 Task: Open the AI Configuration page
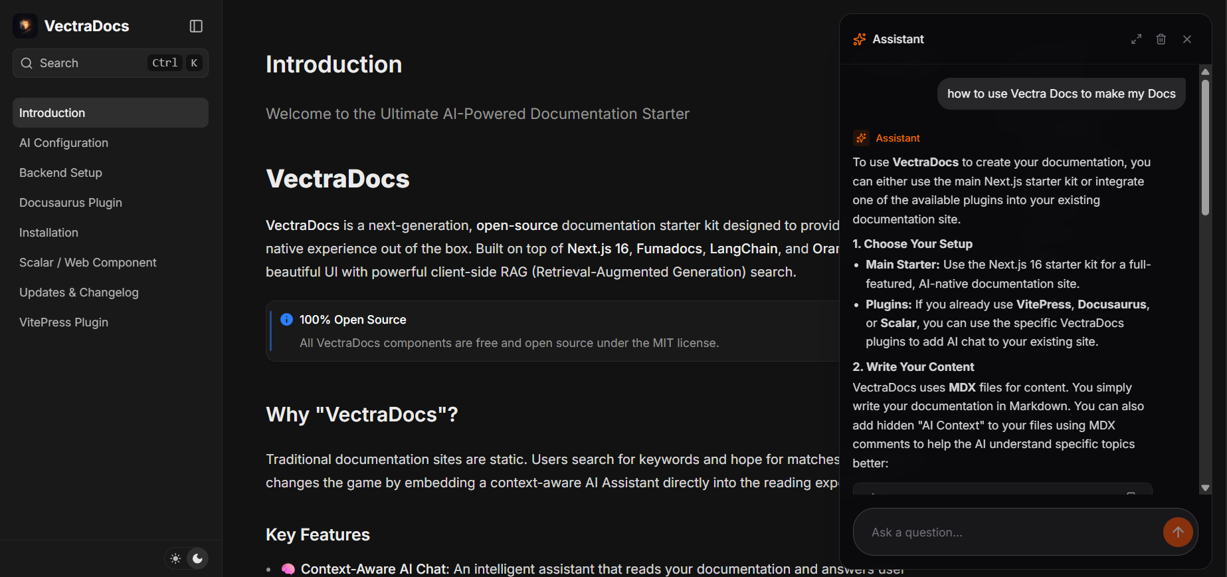[x=110, y=143]
